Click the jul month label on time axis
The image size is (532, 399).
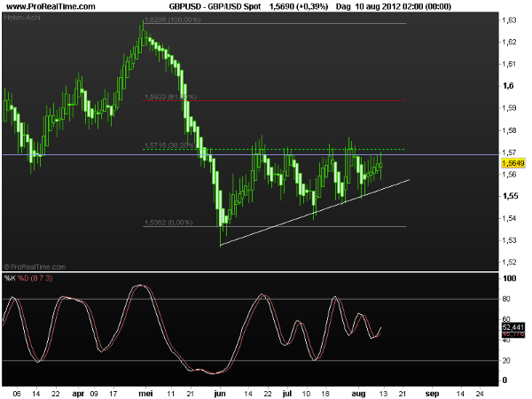[287, 394]
